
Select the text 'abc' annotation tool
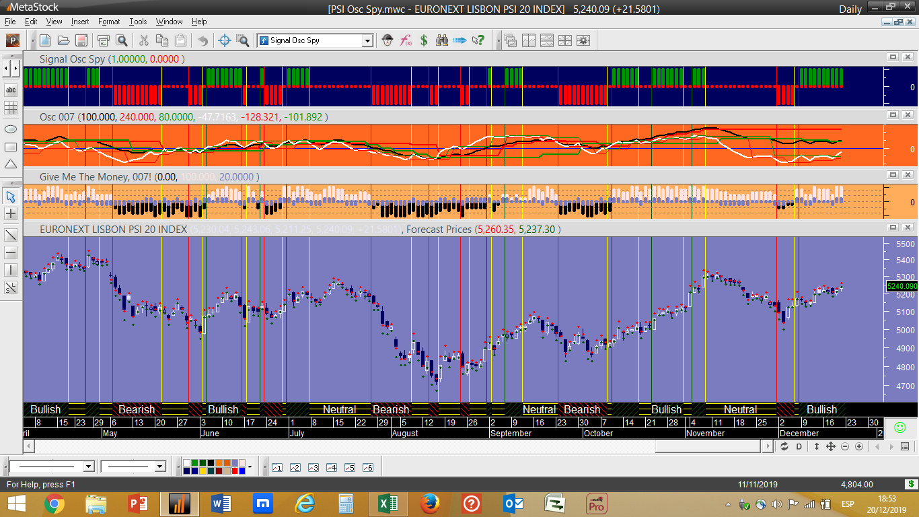click(x=11, y=90)
